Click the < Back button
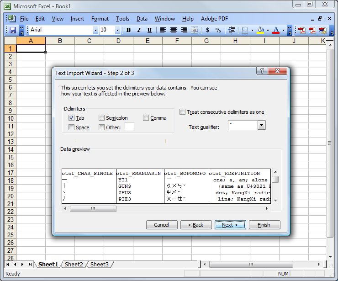This screenshot has height=281, width=338. [196, 225]
